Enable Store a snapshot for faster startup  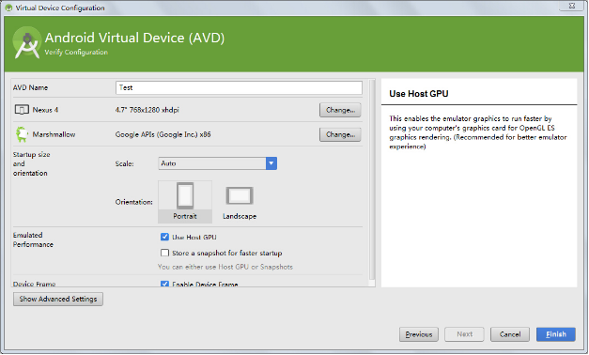point(164,253)
